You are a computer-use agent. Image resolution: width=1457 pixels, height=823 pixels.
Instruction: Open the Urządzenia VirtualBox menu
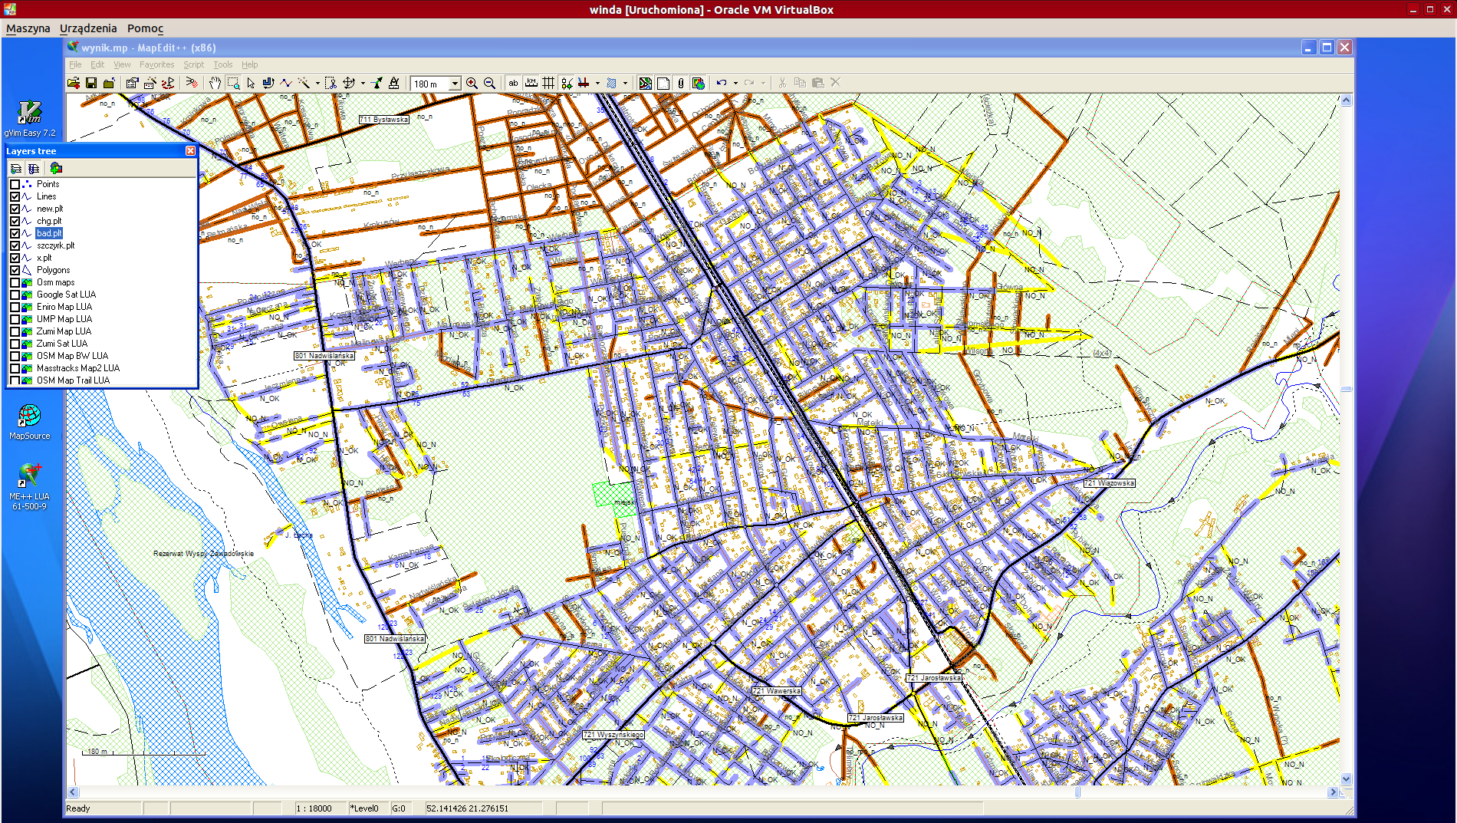tap(88, 28)
